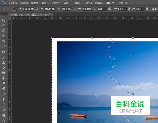The width and height of the screenshot is (158, 123).
Task: Select the Elliptical Marquee tool
Action: 4,26
